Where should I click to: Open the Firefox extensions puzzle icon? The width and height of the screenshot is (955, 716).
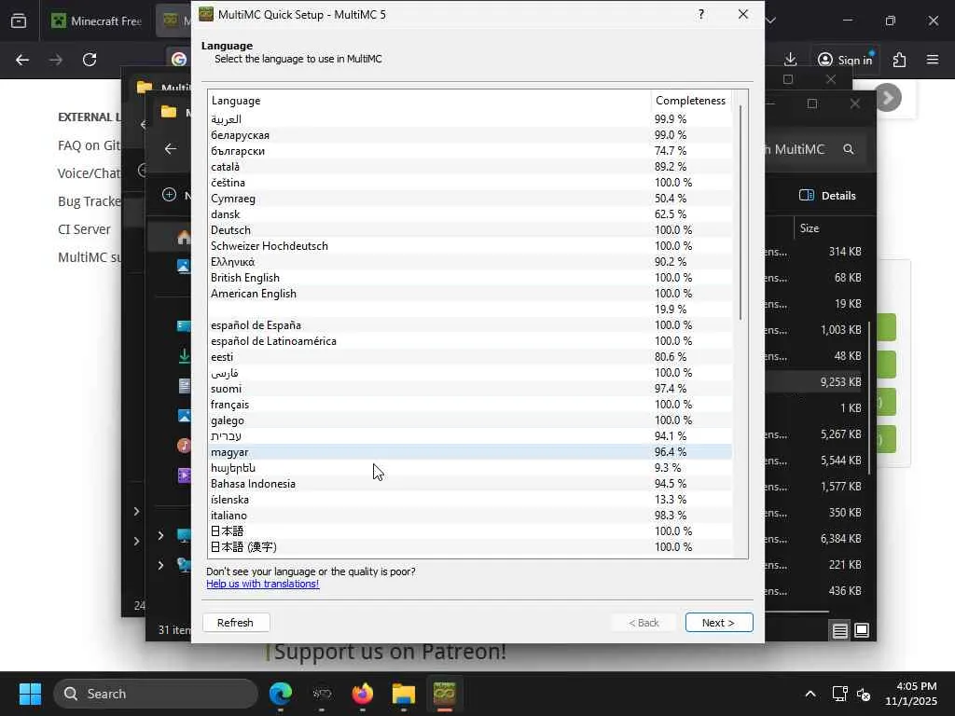point(900,60)
